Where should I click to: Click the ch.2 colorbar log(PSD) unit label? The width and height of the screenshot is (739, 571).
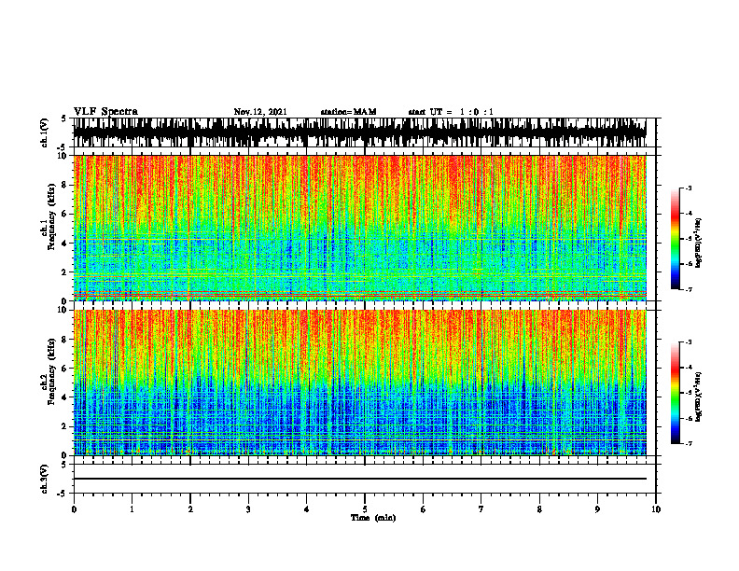pos(699,397)
